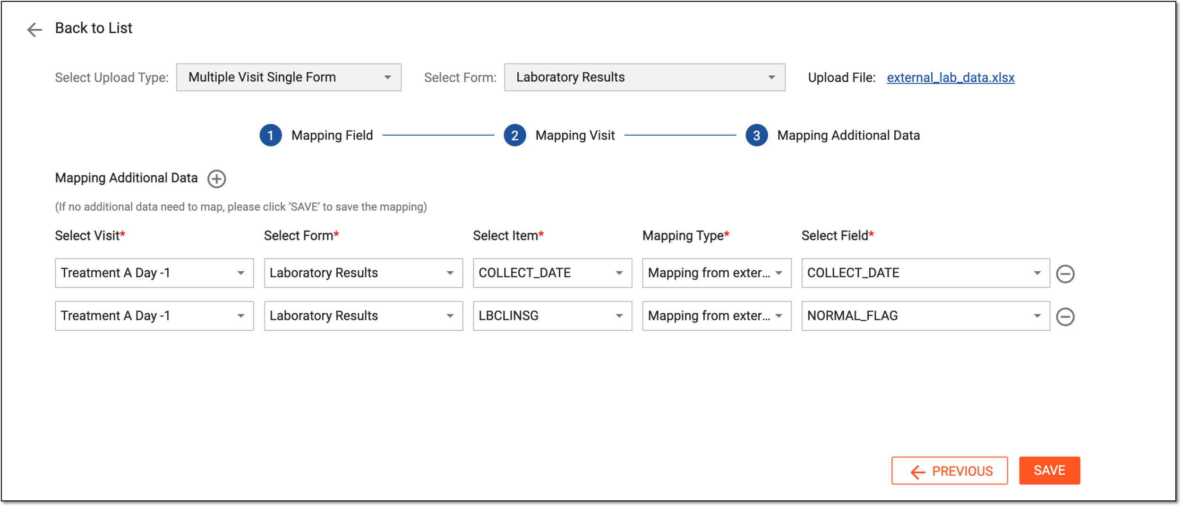Click the Select Item column label

(508, 236)
